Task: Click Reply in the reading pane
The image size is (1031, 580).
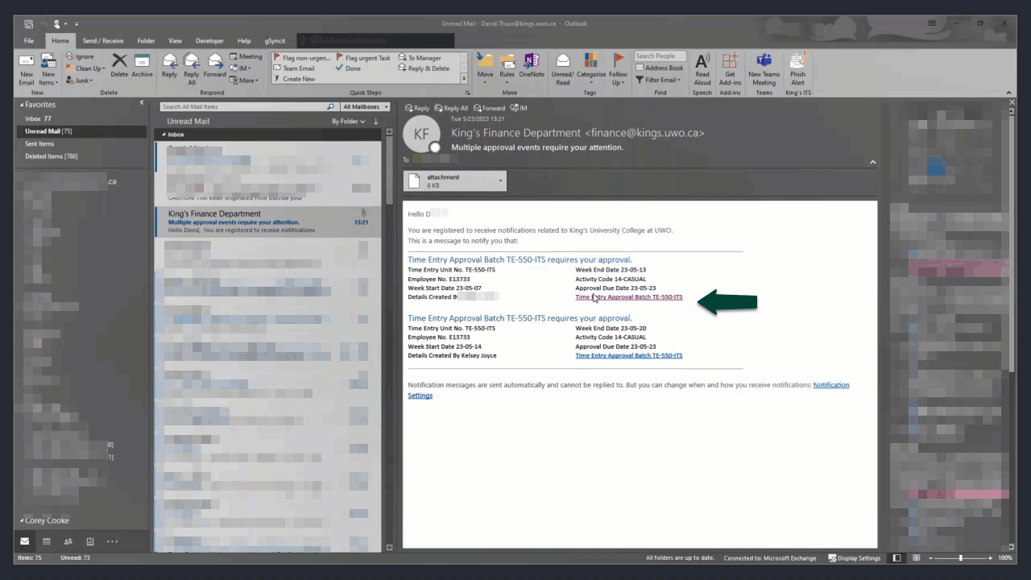Action: [417, 108]
